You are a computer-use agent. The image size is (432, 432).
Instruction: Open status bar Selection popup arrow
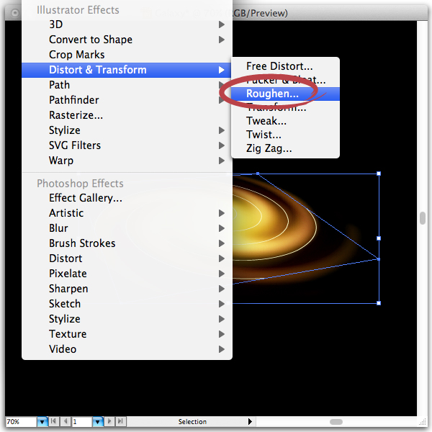pos(250,421)
